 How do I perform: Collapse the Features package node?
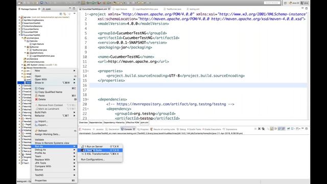tap(25, 41)
